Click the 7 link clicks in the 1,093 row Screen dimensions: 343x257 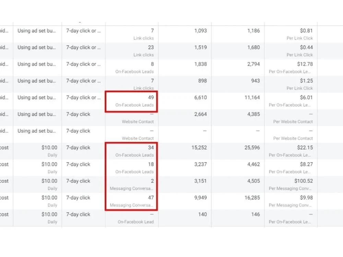tap(152, 31)
